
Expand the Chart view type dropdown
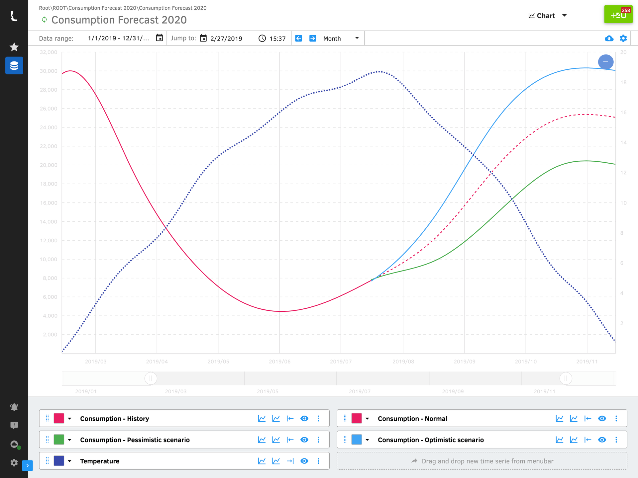pos(547,16)
